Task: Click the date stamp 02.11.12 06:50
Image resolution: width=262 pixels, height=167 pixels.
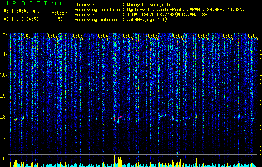Action: pos(21,19)
